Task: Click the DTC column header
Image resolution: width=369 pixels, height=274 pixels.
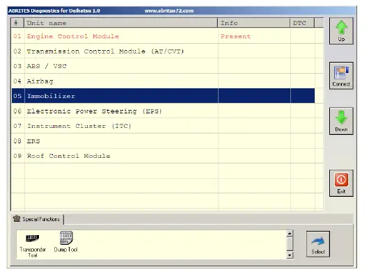Action: pyautogui.click(x=302, y=23)
